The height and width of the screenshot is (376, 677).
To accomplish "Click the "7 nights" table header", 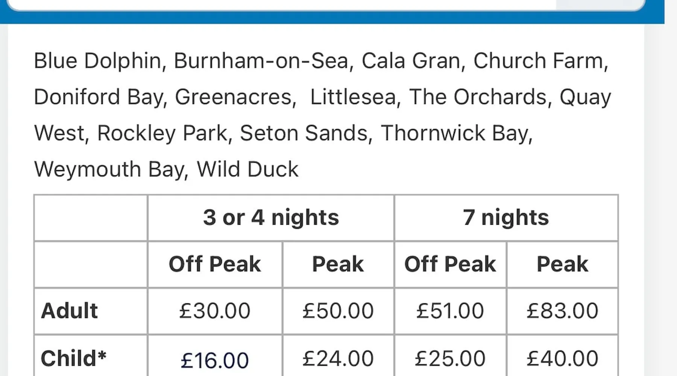I will [x=506, y=218].
